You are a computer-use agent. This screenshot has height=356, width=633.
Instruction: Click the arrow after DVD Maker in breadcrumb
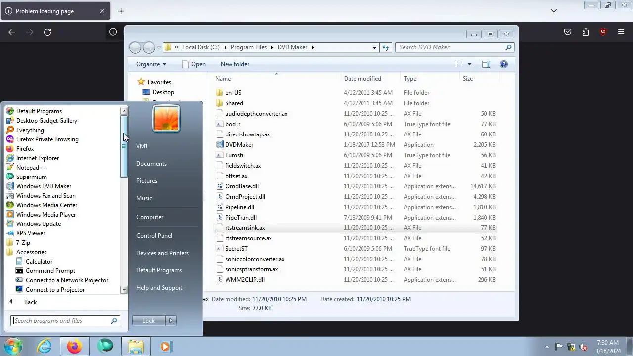coord(313,47)
